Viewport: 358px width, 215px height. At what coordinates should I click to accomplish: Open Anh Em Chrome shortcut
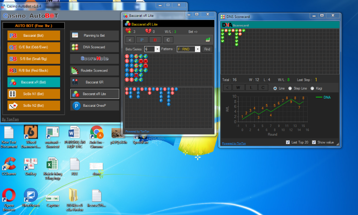click(x=97, y=137)
